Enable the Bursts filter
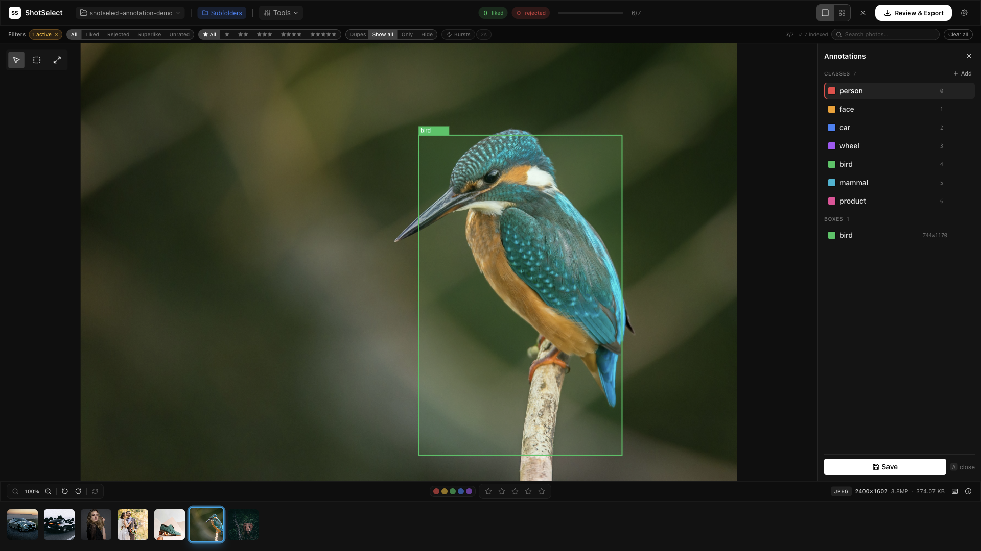 pos(458,34)
